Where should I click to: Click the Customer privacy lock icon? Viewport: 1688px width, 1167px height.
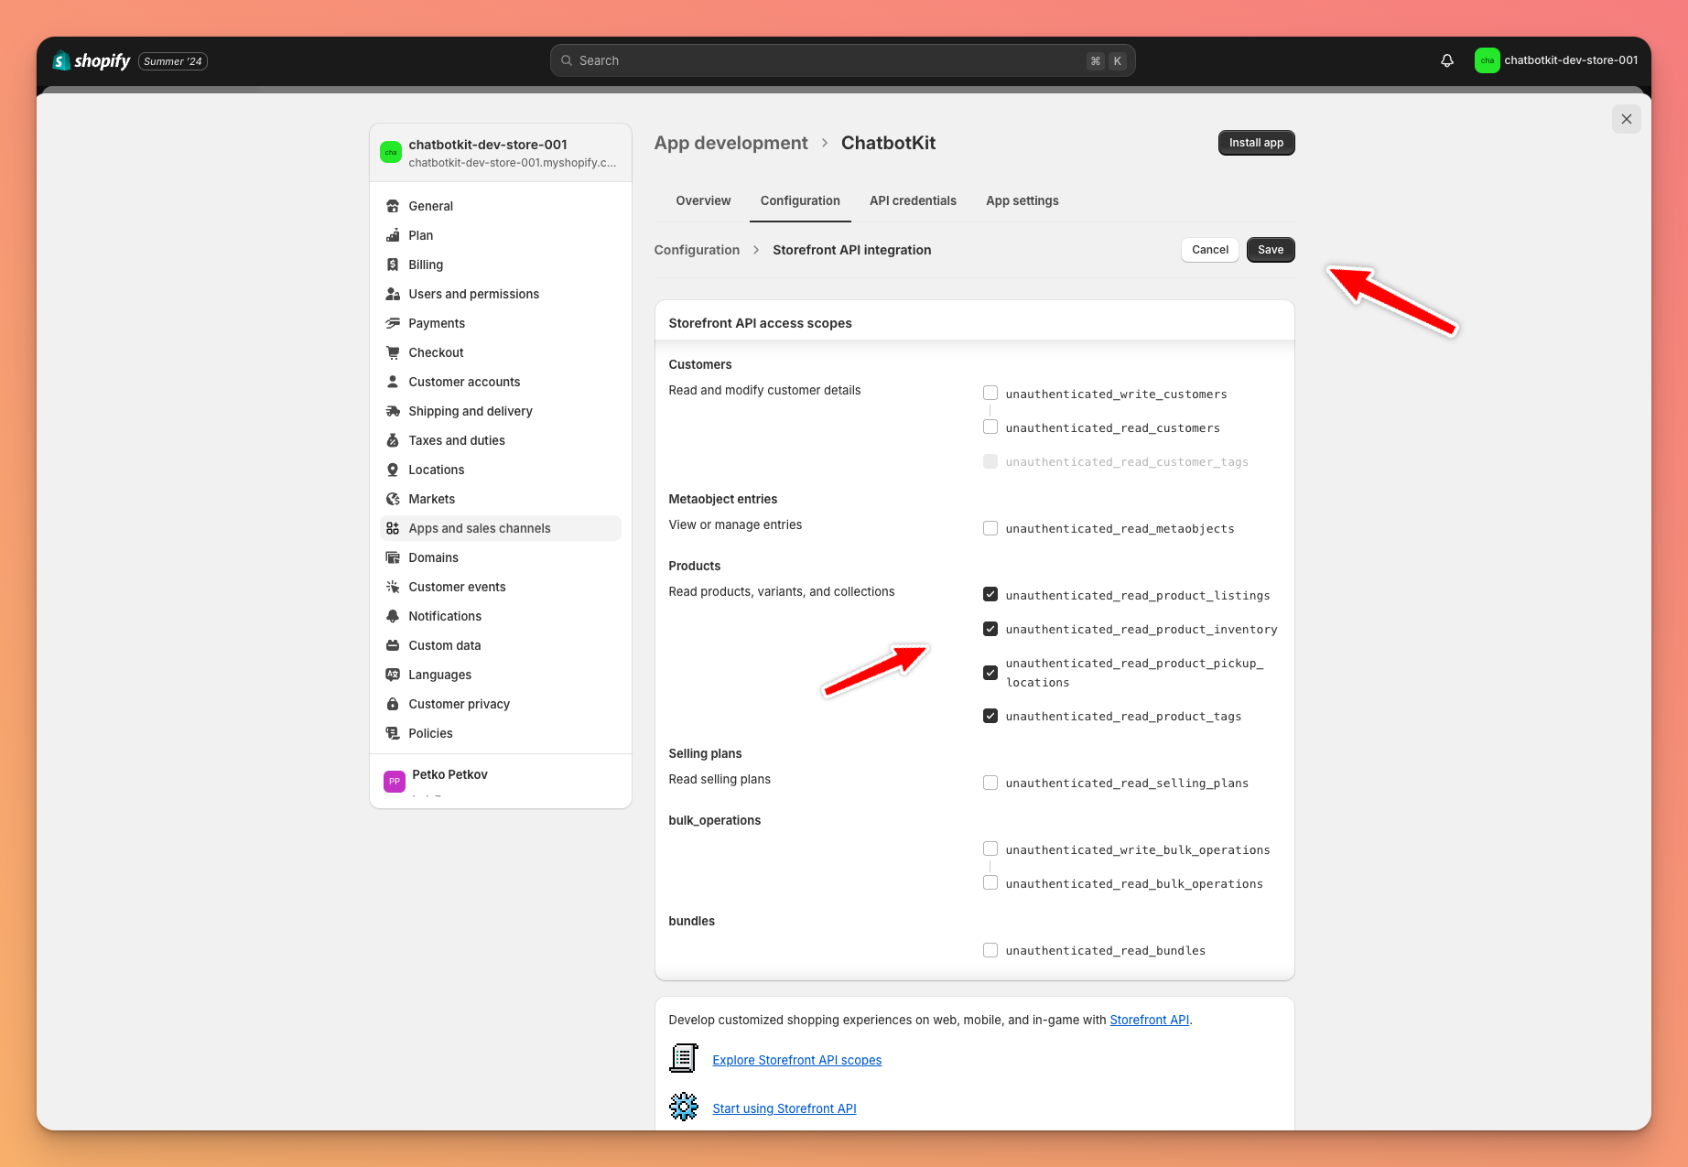pos(393,704)
